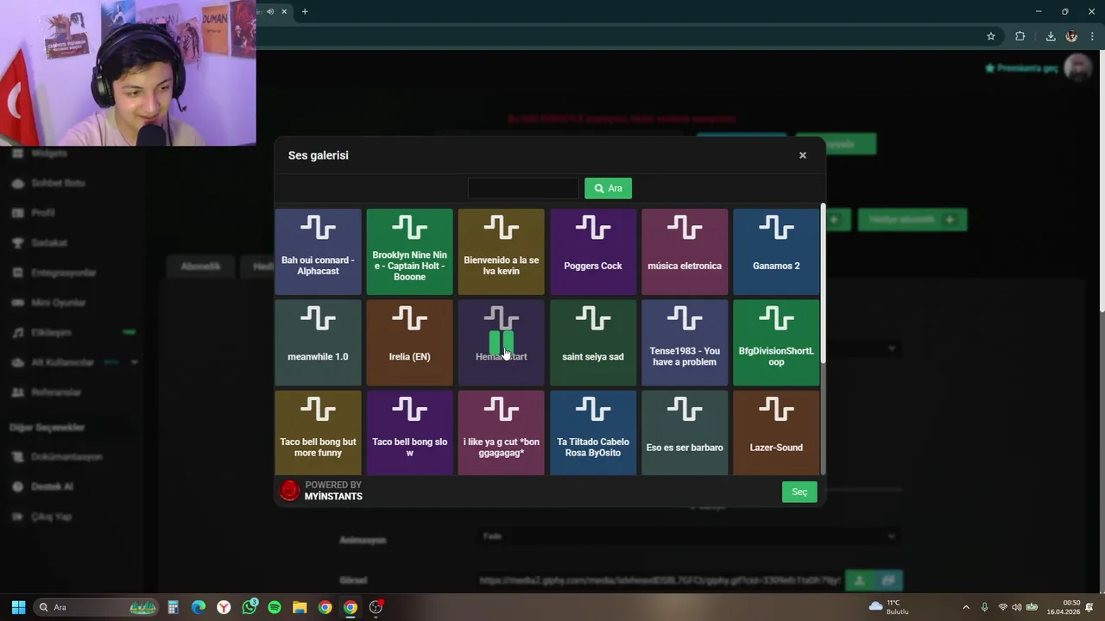
Task: Open the Windows Start menu
Action: pyautogui.click(x=18, y=607)
